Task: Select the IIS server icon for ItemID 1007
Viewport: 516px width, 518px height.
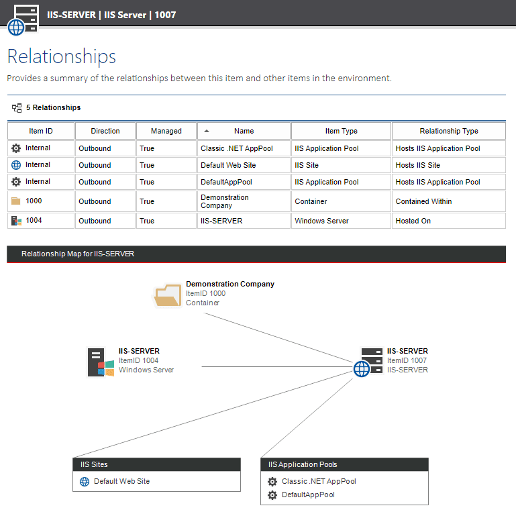Action: coord(368,362)
